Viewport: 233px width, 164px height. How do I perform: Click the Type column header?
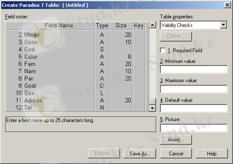(102, 26)
